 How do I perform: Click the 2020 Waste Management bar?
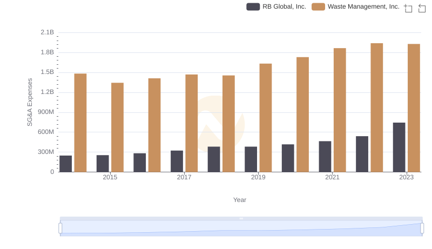(303, 115)
